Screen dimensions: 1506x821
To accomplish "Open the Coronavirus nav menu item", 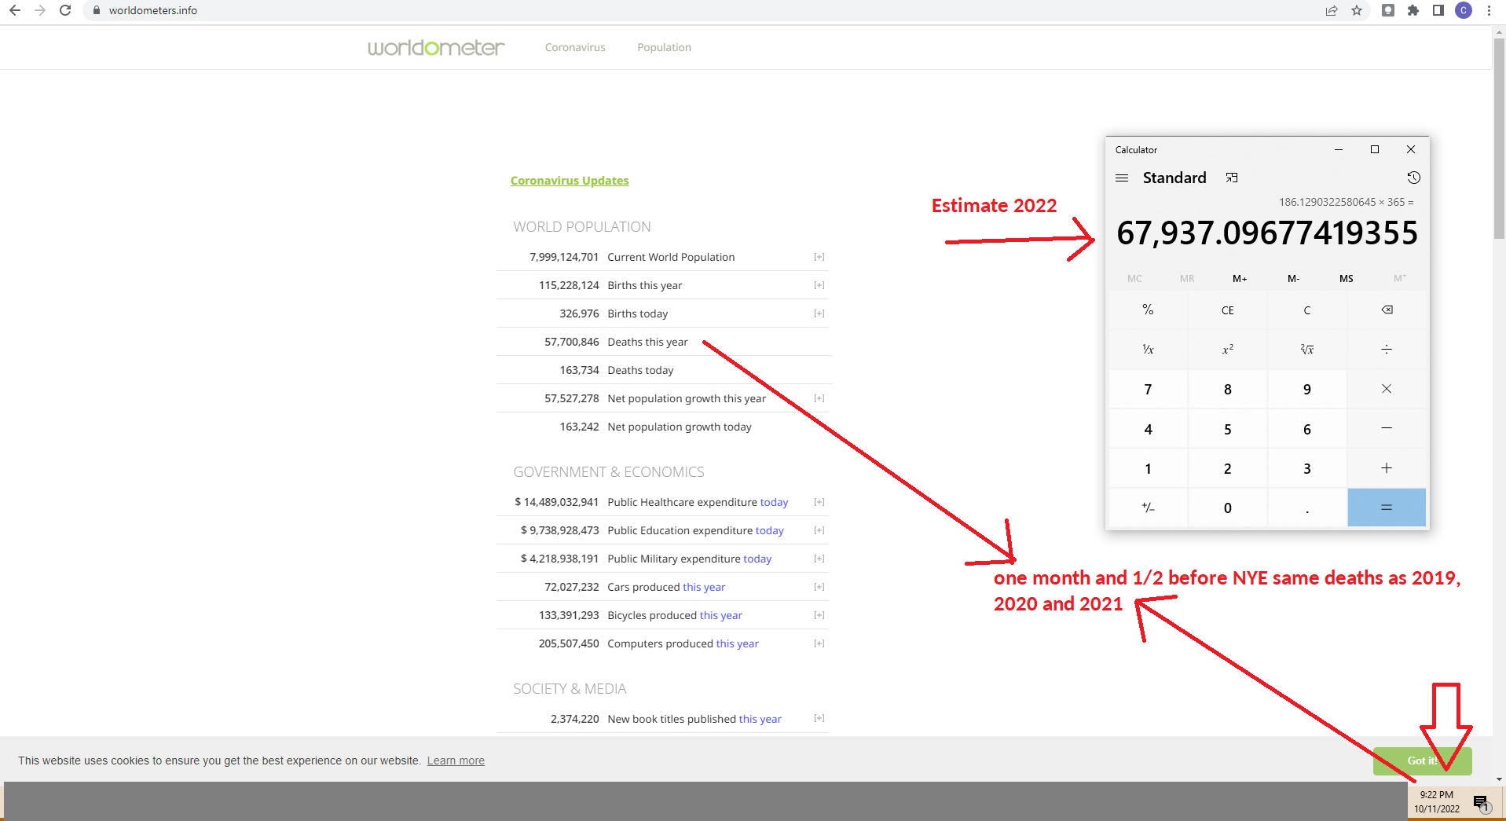I will [575, 47].
